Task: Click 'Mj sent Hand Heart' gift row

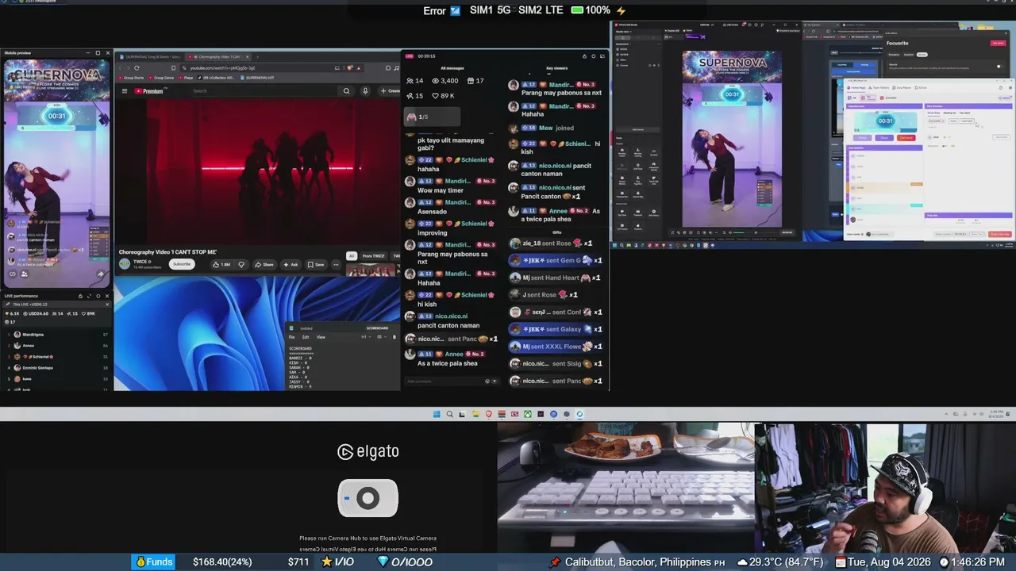Action: [x=555, y=278]
